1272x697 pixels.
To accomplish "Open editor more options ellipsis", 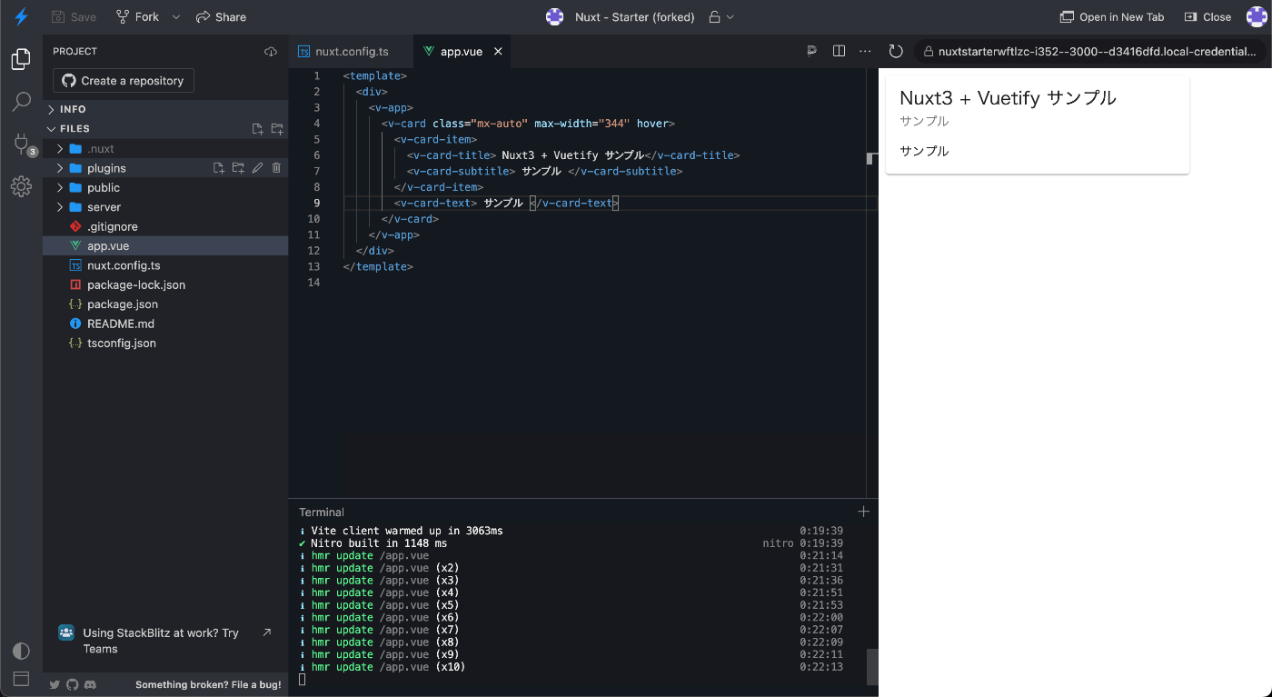I will [x=865, y=51].
